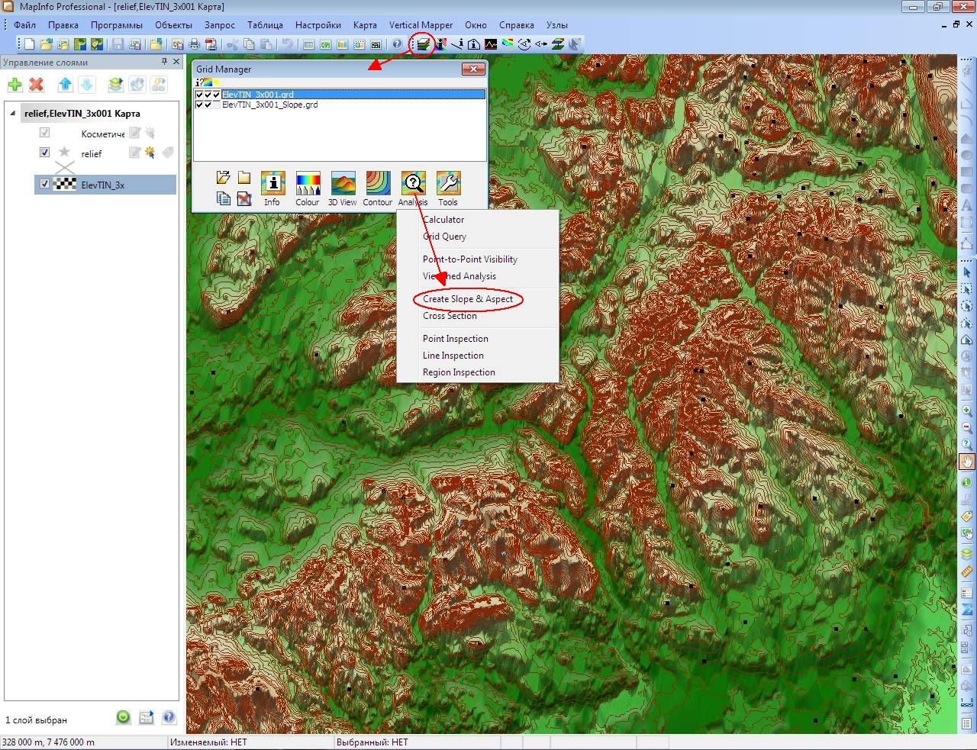Click the print icon in main toolbar
977x750 pixels.
pyautogui.click(x=195, y=44)
